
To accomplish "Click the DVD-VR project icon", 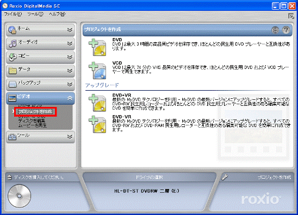I will pos(97,124).
